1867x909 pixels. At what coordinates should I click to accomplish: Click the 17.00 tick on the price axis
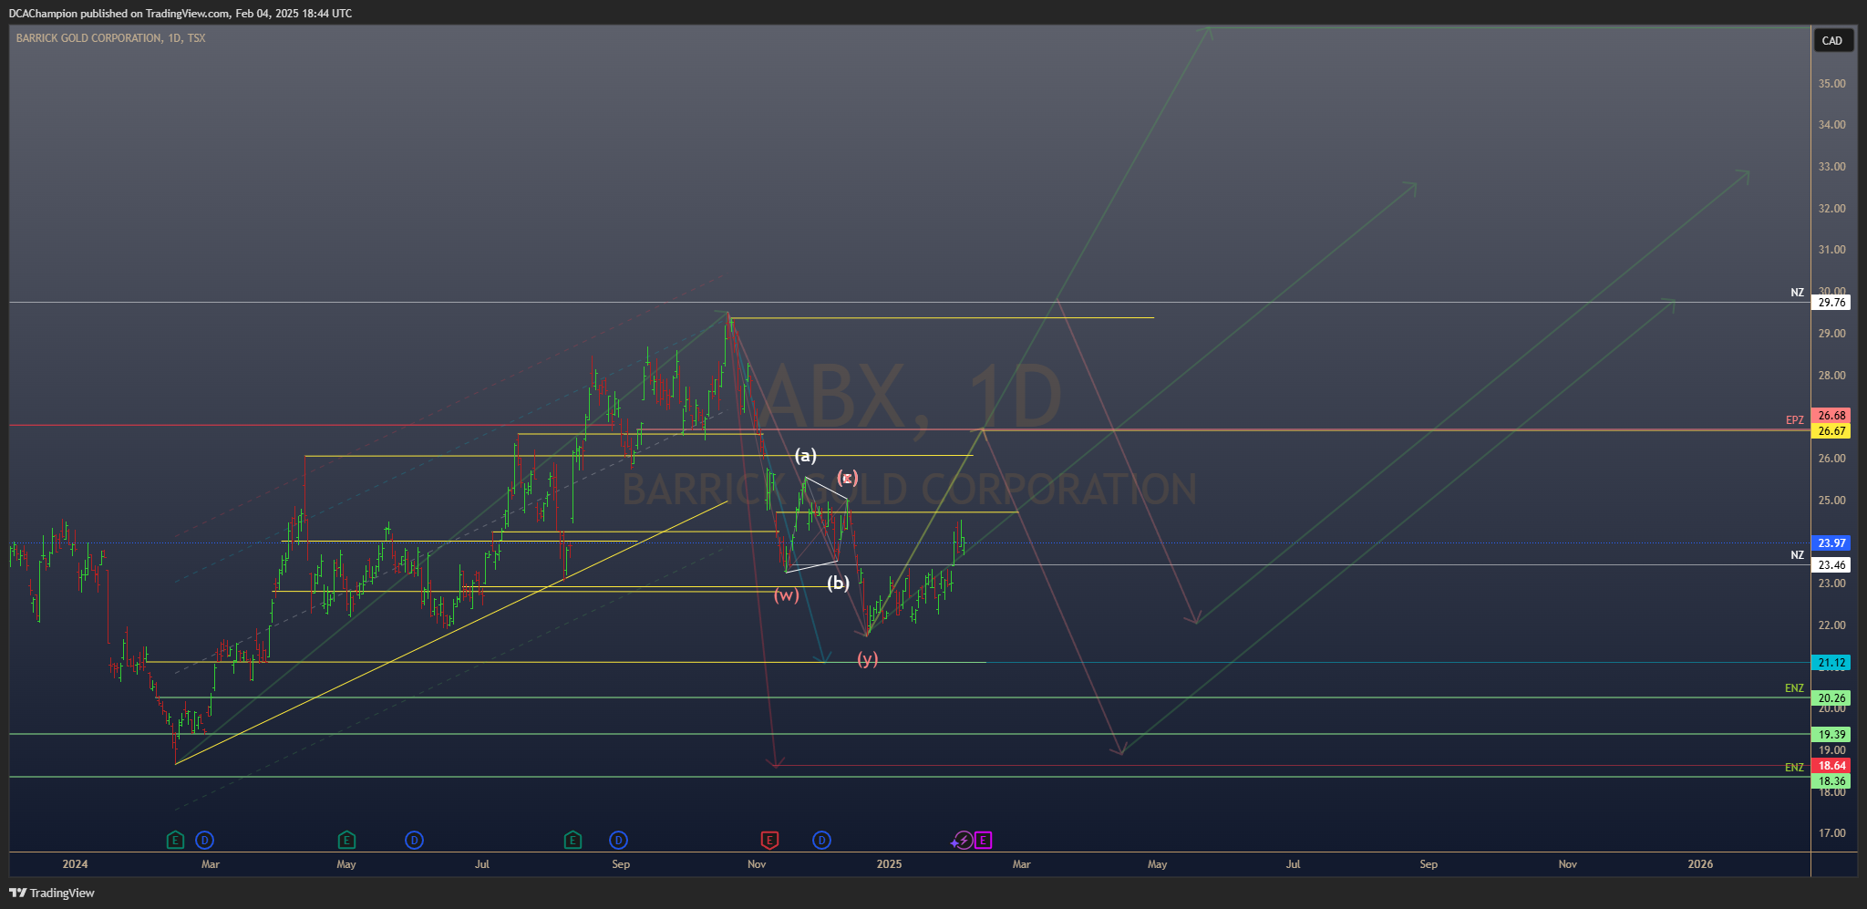(x=1831, y=833)
